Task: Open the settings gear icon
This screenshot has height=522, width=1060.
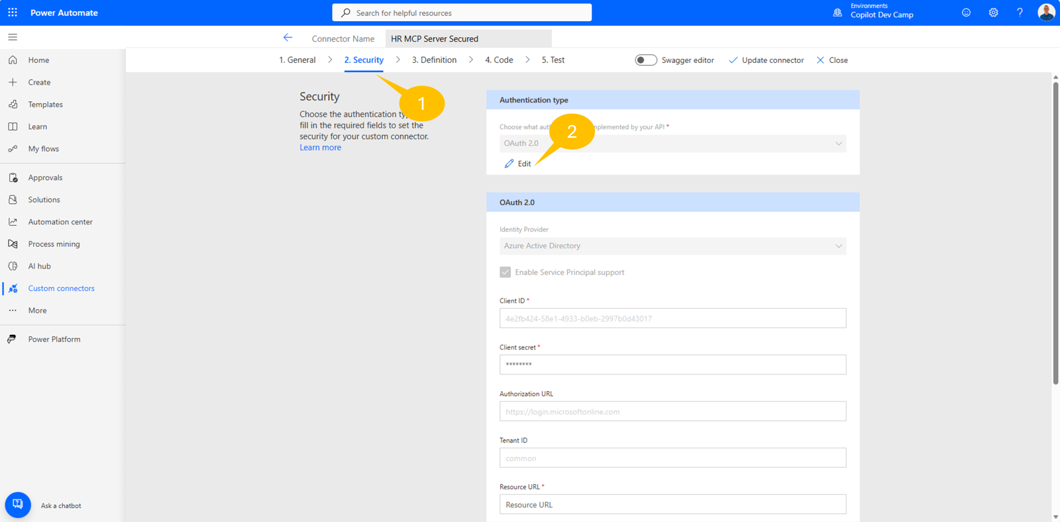Action: click(x=993, y=13)
